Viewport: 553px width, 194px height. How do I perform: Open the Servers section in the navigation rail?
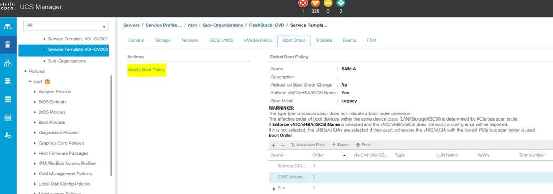click(x=8, y=45)
